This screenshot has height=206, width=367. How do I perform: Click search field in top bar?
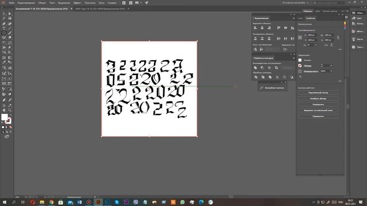coord(329,3)
